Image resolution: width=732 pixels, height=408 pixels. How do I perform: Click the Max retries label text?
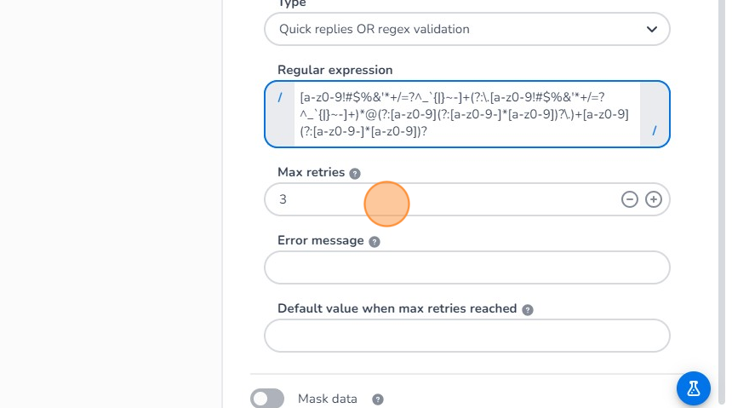coord(311,172)
